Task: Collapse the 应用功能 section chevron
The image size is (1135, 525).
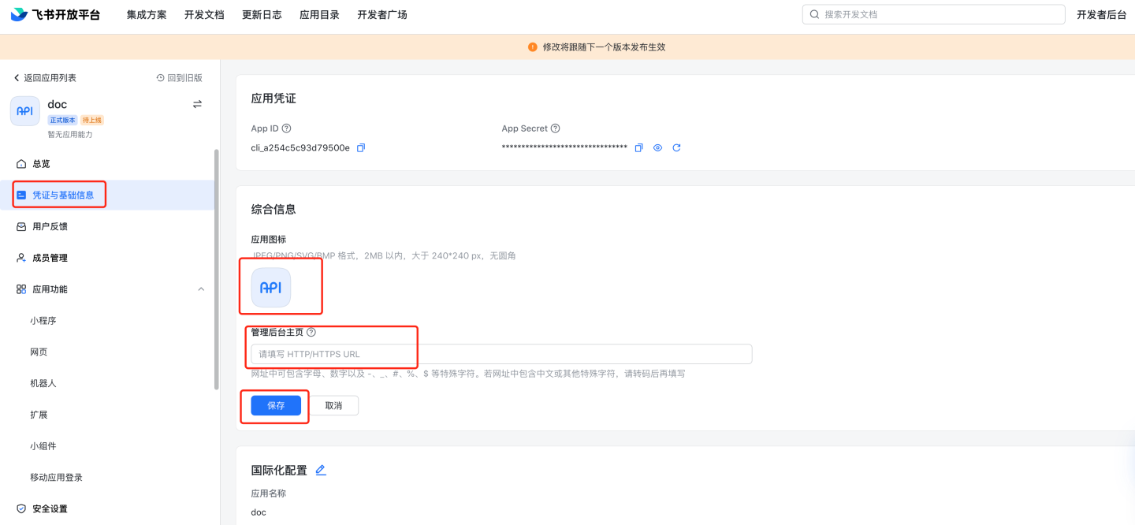Action: click(x=201, y=289)
